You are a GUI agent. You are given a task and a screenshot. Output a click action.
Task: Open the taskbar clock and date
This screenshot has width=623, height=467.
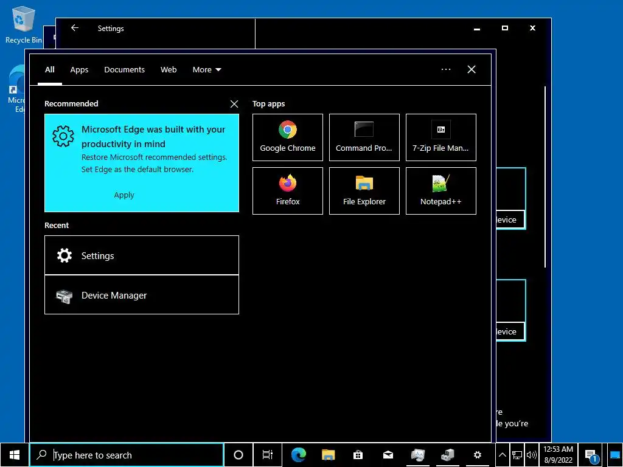click(559, 455)
